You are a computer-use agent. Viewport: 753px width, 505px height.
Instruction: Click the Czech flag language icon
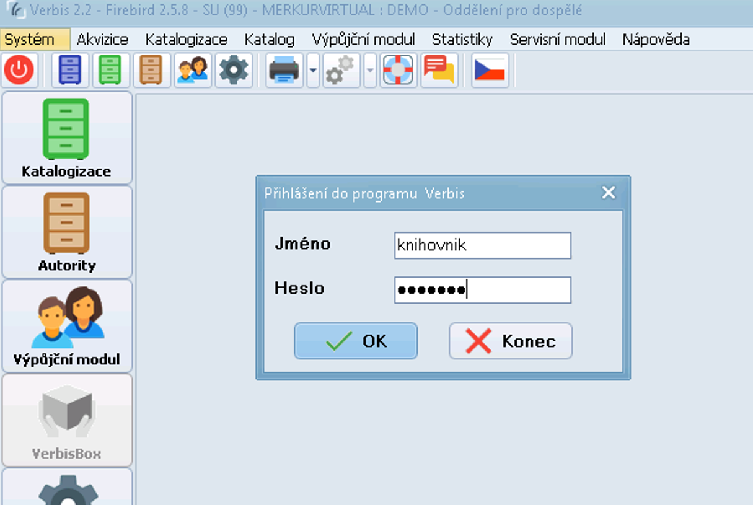point(490,70)
